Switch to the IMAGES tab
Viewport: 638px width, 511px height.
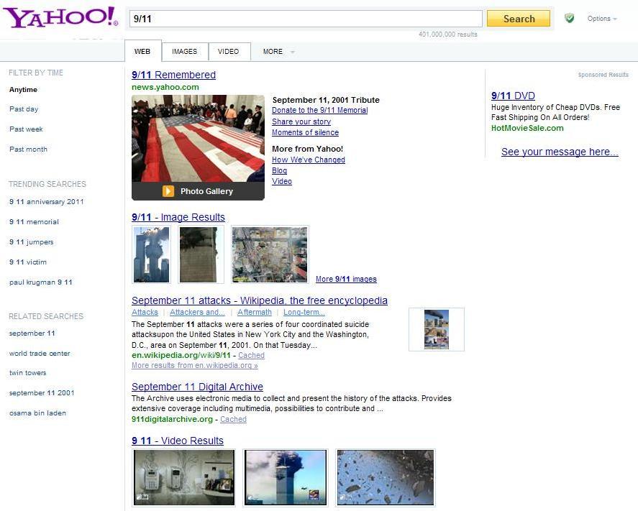tap(184, 51)
